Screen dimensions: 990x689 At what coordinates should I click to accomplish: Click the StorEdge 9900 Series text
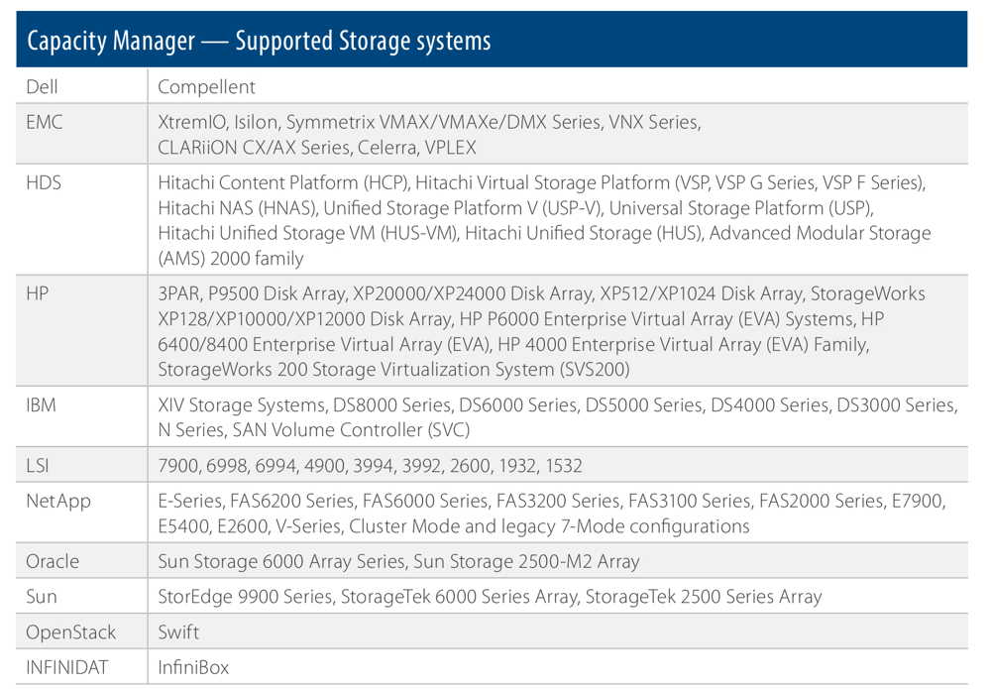246,597
